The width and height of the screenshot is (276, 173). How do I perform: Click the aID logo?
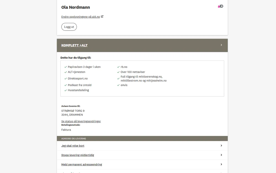coord(220,6)
